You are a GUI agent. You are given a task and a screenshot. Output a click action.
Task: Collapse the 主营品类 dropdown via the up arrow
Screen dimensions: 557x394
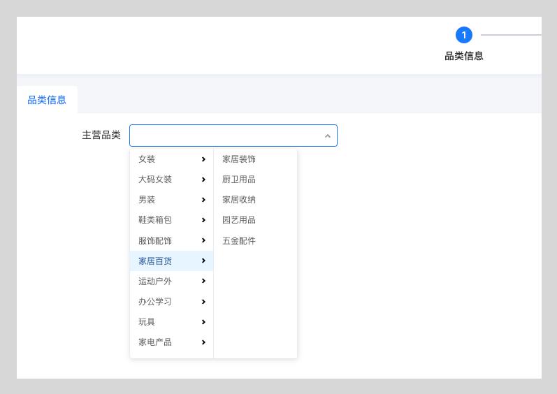click(328, 136)
